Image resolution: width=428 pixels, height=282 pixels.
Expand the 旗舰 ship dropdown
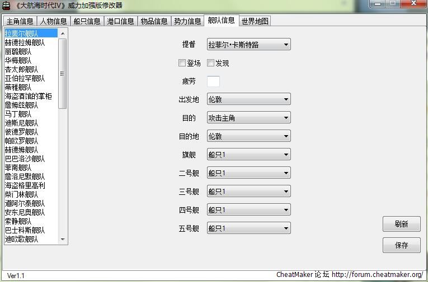(x=248, y=155)
